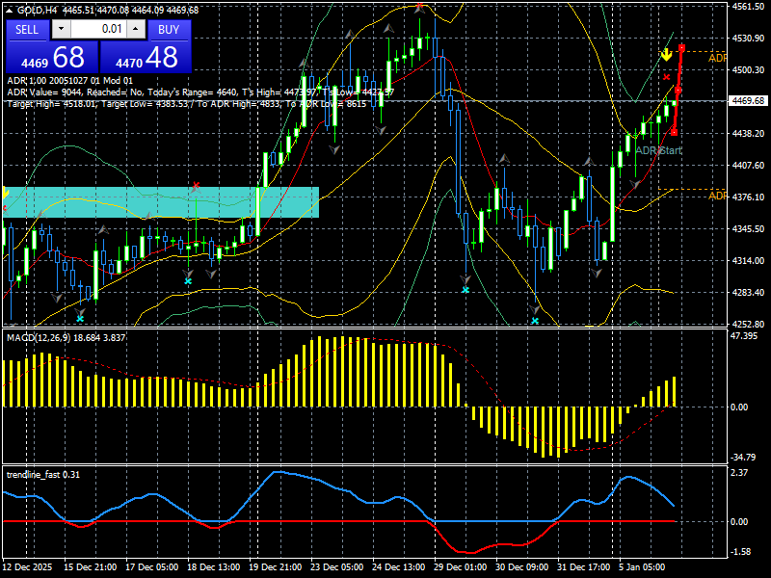This screenshot has width=771, height=578.
Task: Select the red x marker under the yellow arrow
Action: coord(666,77)
